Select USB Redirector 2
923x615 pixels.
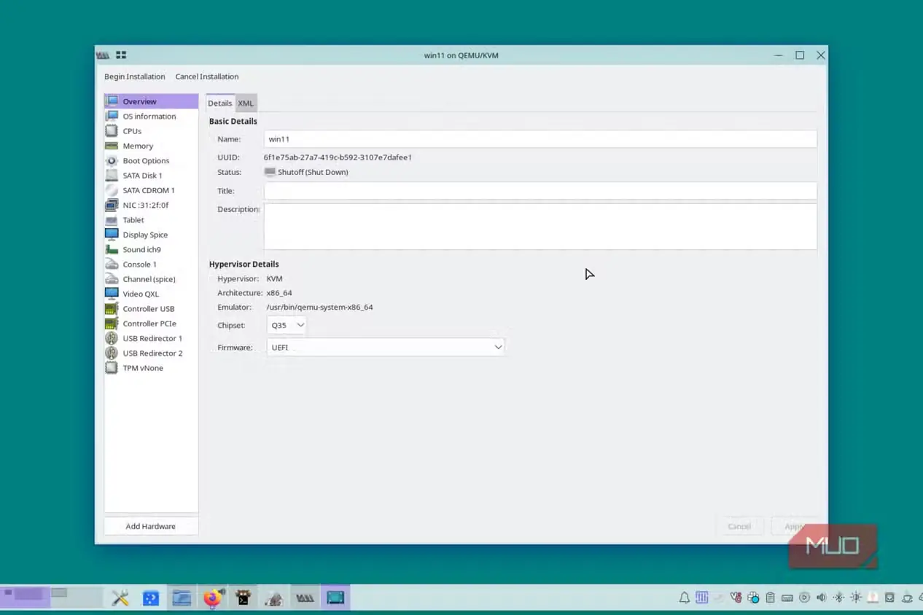151,353
